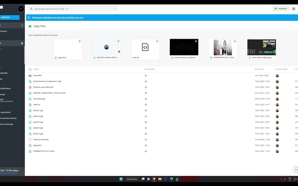The height and width of the screenshot is (186, 298).
Task: Click the doc icon of XTENSER STH row
Action: point(30,151)
